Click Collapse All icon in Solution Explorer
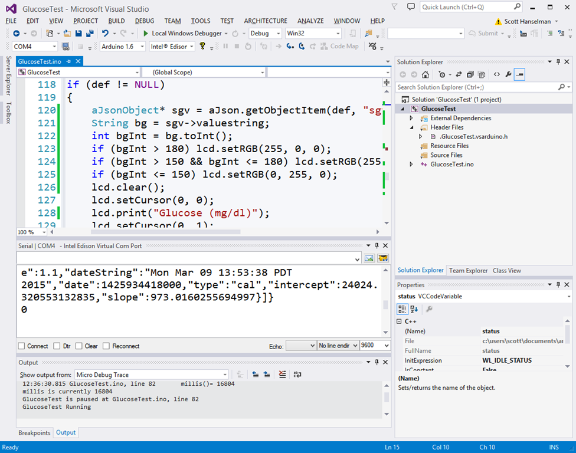This screenshot has height=453, width=576. pos(470,74)
